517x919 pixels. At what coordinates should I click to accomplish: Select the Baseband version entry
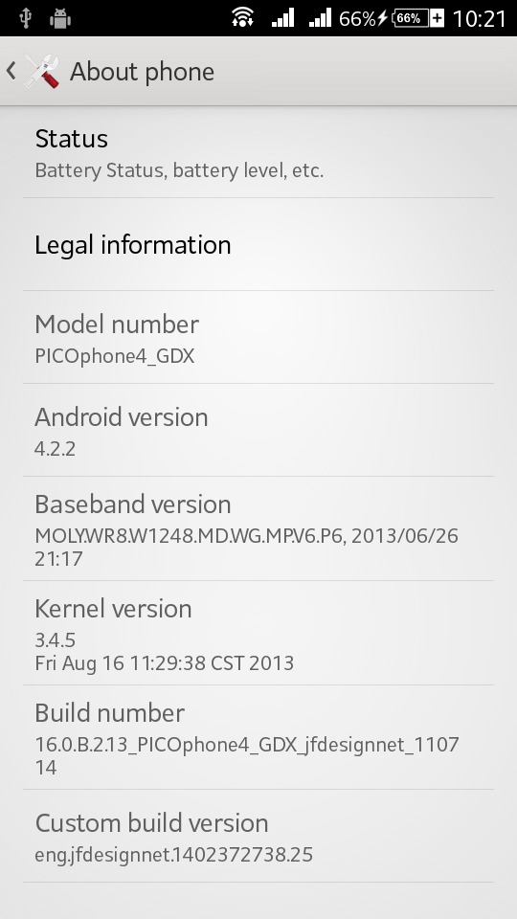click(x=258, y=528)
